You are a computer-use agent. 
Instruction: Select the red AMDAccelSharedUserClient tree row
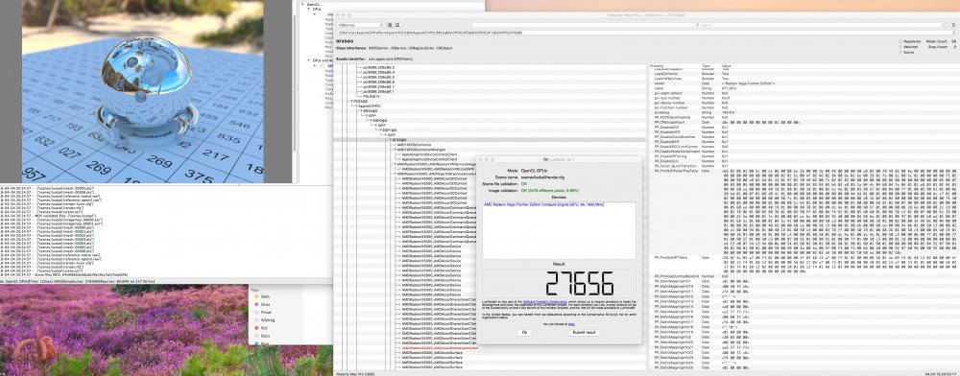click(440, 348)
